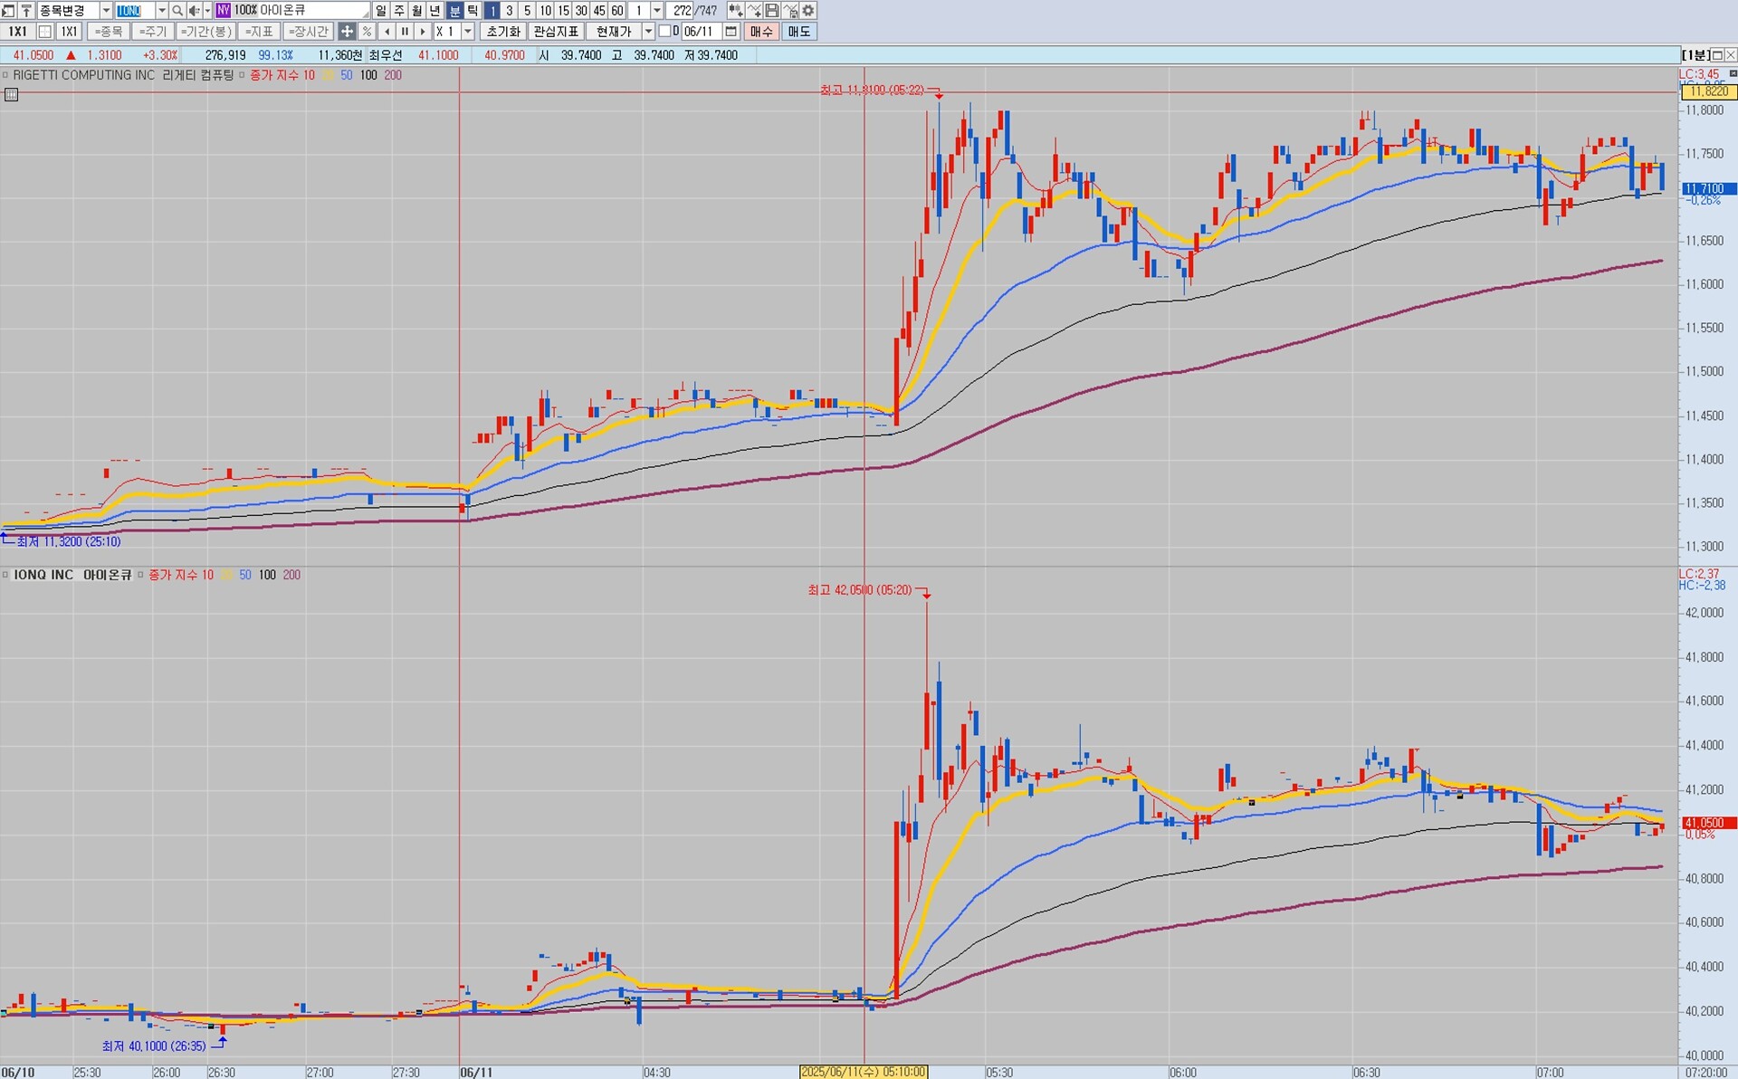Screen dimensions: 1738x1079
Task: Click the search magnifier icon next to the ticker
Action: point(178,10)
